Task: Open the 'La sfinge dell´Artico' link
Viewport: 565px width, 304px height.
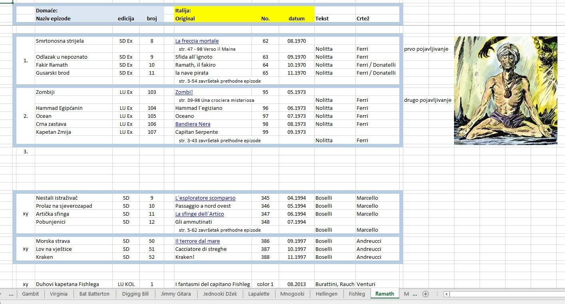Action: click(200, 214)
